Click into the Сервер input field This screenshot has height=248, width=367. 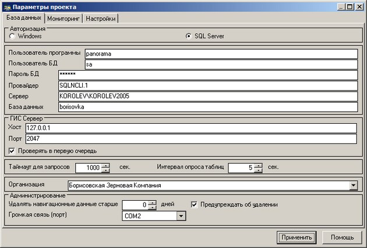[x=207, y=96]
